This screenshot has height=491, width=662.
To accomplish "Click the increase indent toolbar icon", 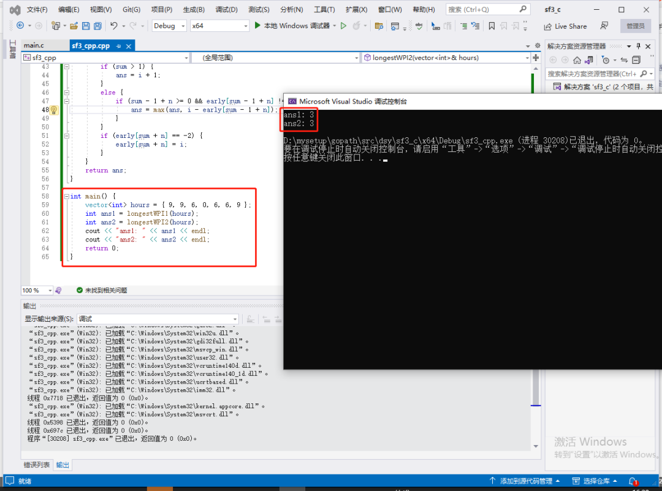I will pos(463,26).
